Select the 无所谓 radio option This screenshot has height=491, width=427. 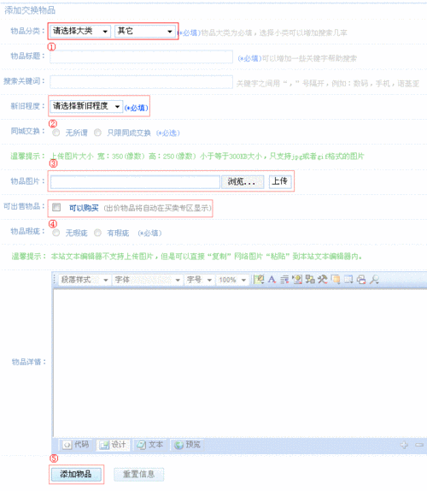tap(56, 133)
